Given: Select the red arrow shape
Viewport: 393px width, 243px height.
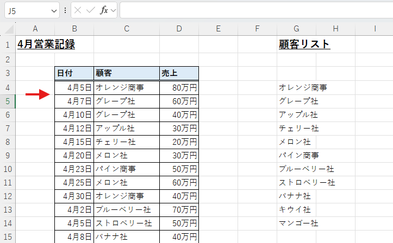Looking at the screenshot, I should coord(37,95).
